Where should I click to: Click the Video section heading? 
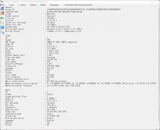8,36
